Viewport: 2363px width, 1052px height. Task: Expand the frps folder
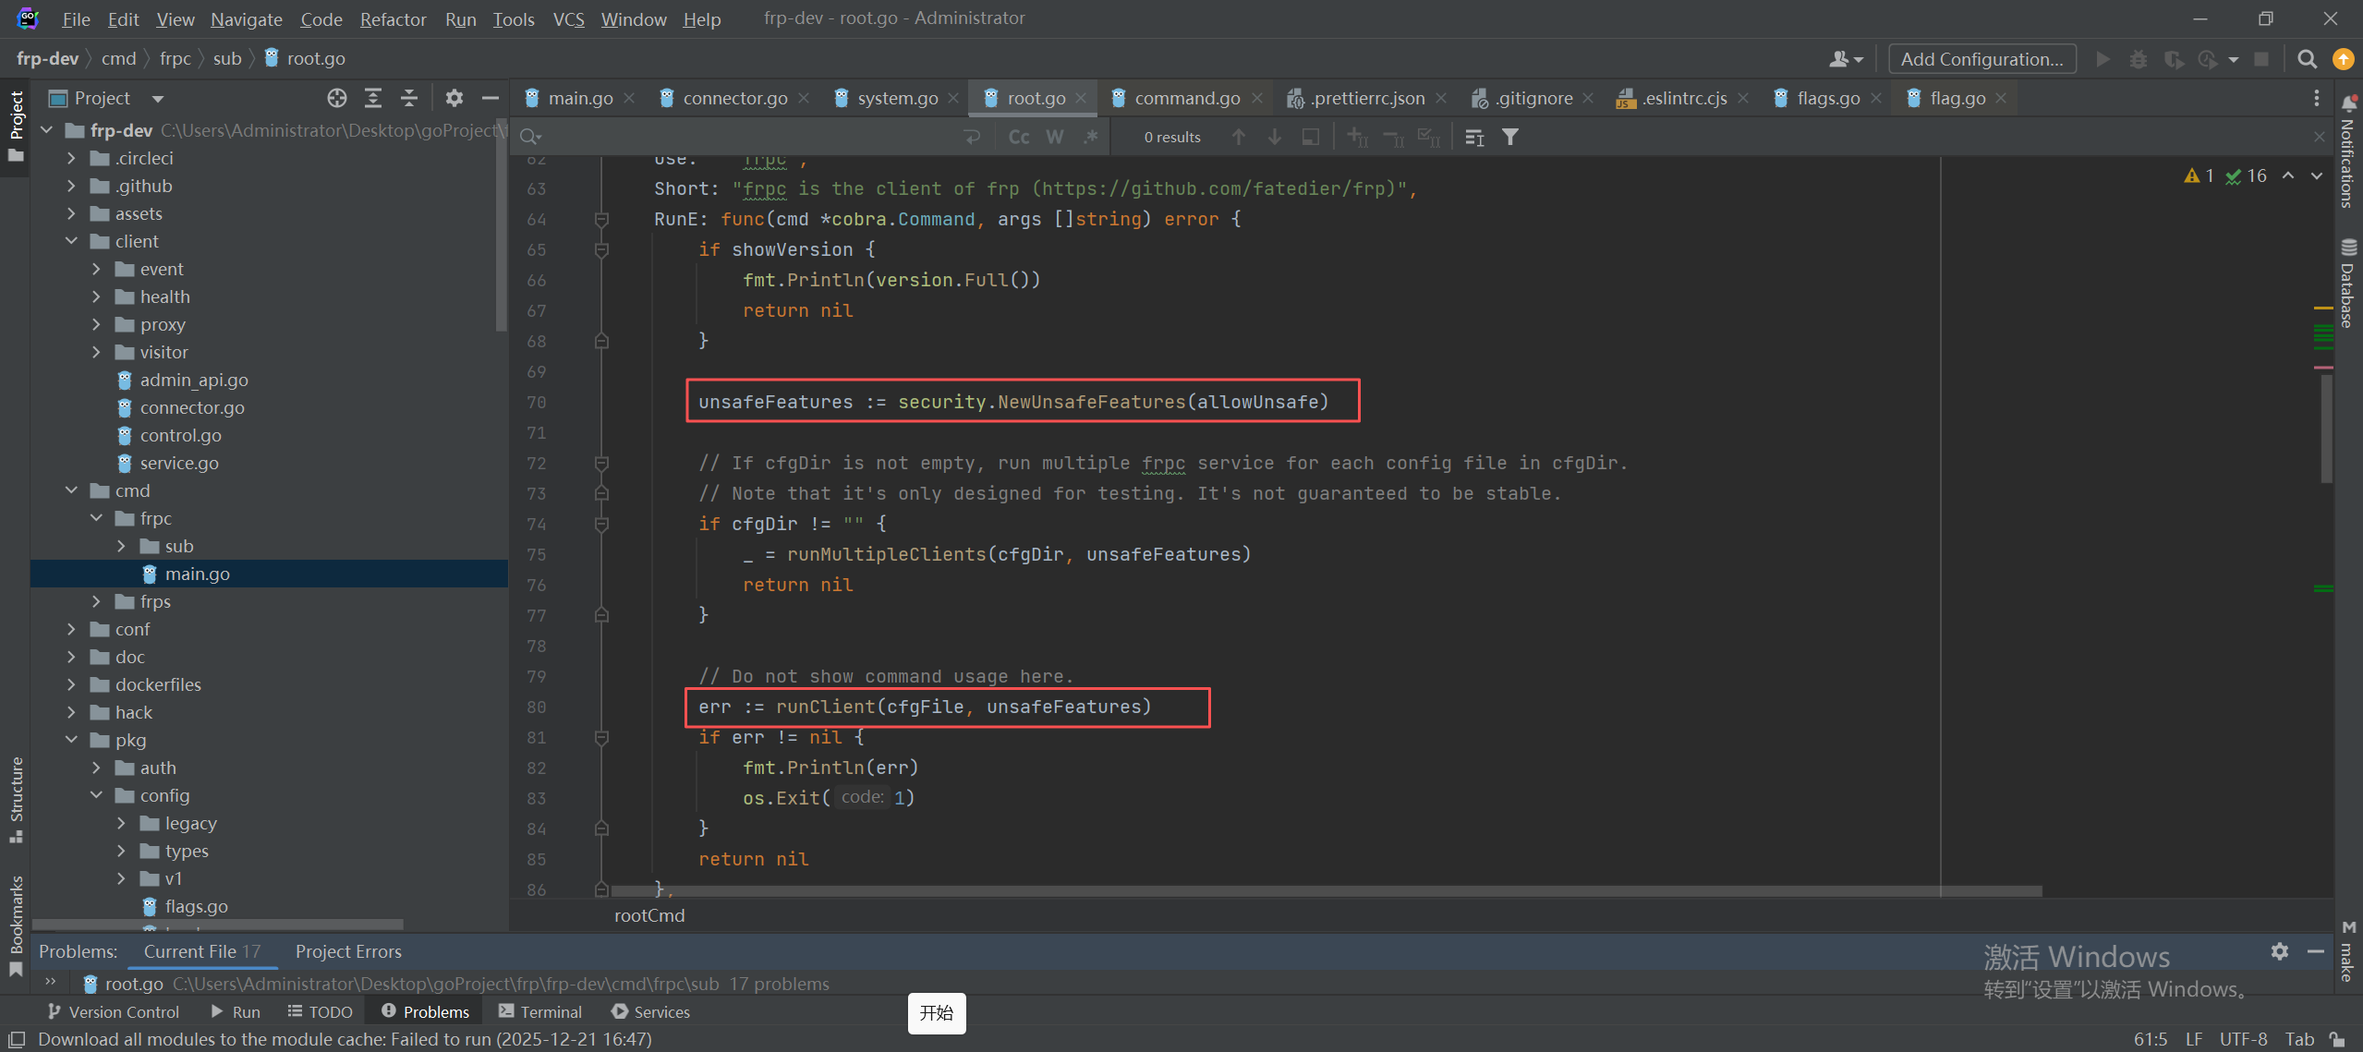click(x=97, y=601)
